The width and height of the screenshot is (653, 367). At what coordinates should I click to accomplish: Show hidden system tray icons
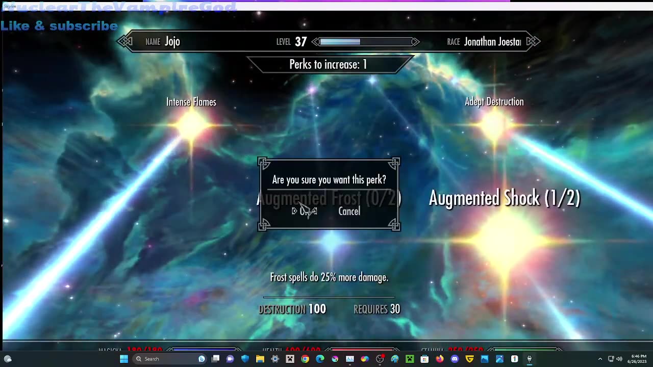tap(600, 359)
